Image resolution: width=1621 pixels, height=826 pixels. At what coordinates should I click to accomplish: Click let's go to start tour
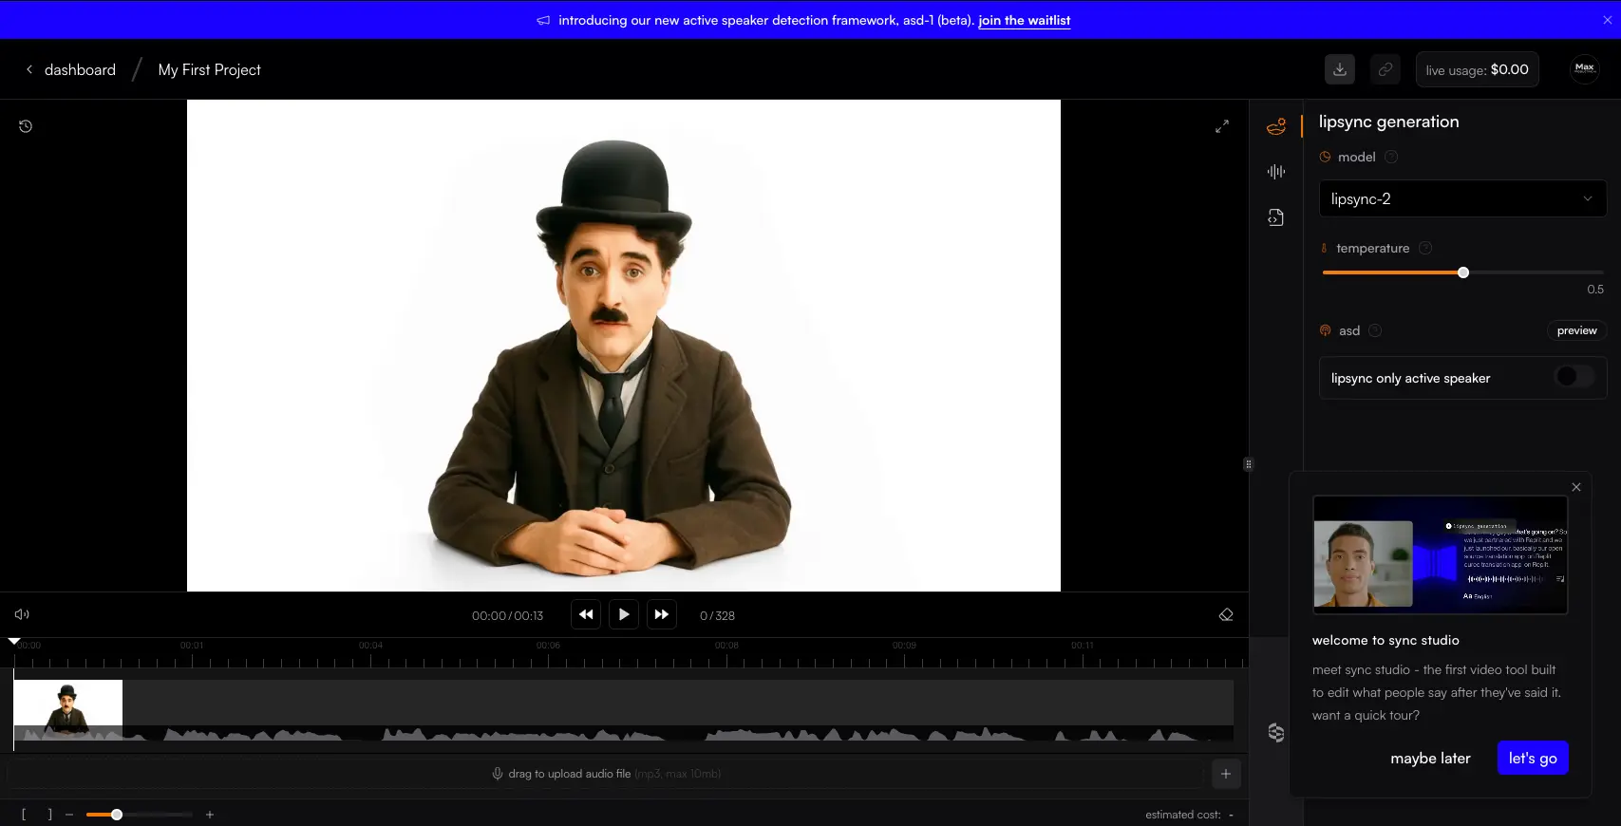[1533, 758]
